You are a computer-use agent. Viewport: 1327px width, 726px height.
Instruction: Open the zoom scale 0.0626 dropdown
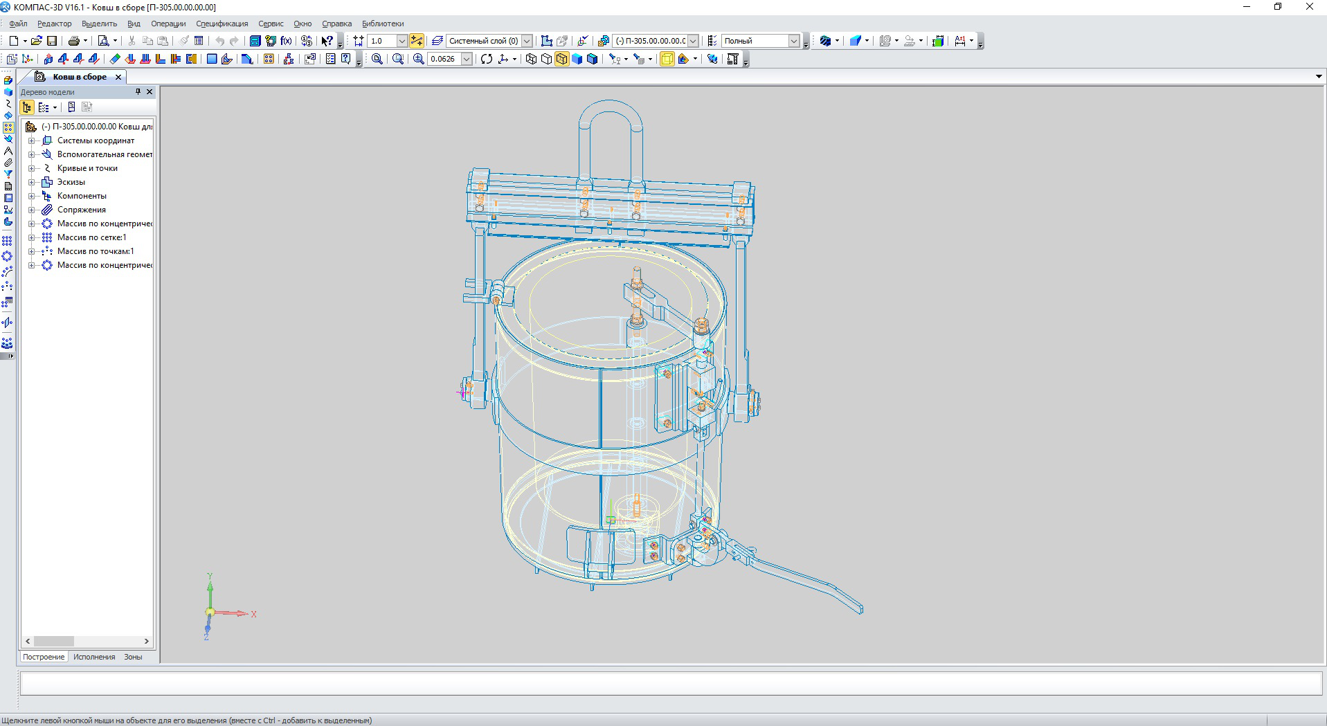[467, 59]
